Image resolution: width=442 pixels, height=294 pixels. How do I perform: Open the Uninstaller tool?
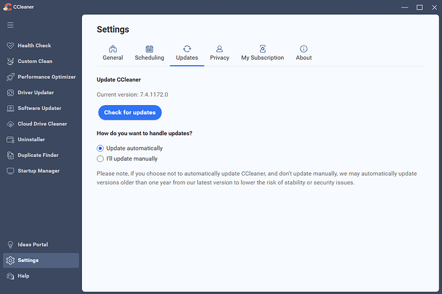click(x=31, y=140)
